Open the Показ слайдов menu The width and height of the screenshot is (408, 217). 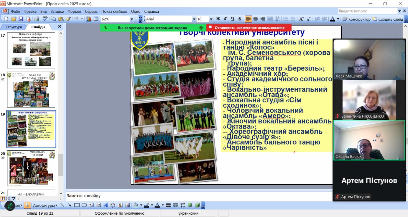click(114, 11)
